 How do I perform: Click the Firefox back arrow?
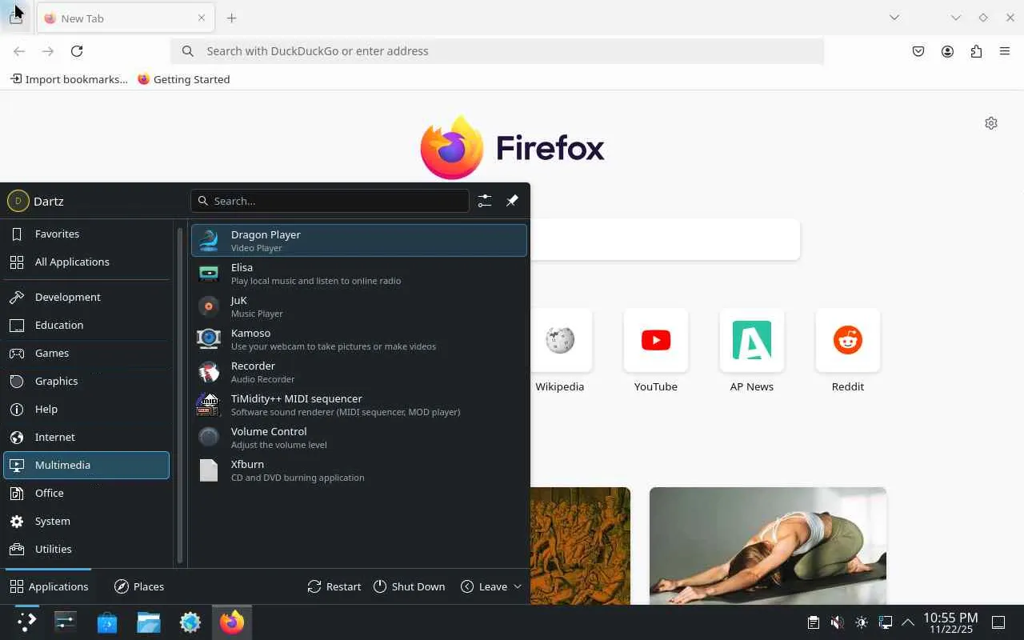(19, 51)
